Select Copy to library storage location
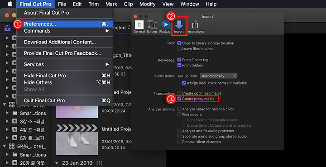Screen dimensions: 326x167 [179, 43]
